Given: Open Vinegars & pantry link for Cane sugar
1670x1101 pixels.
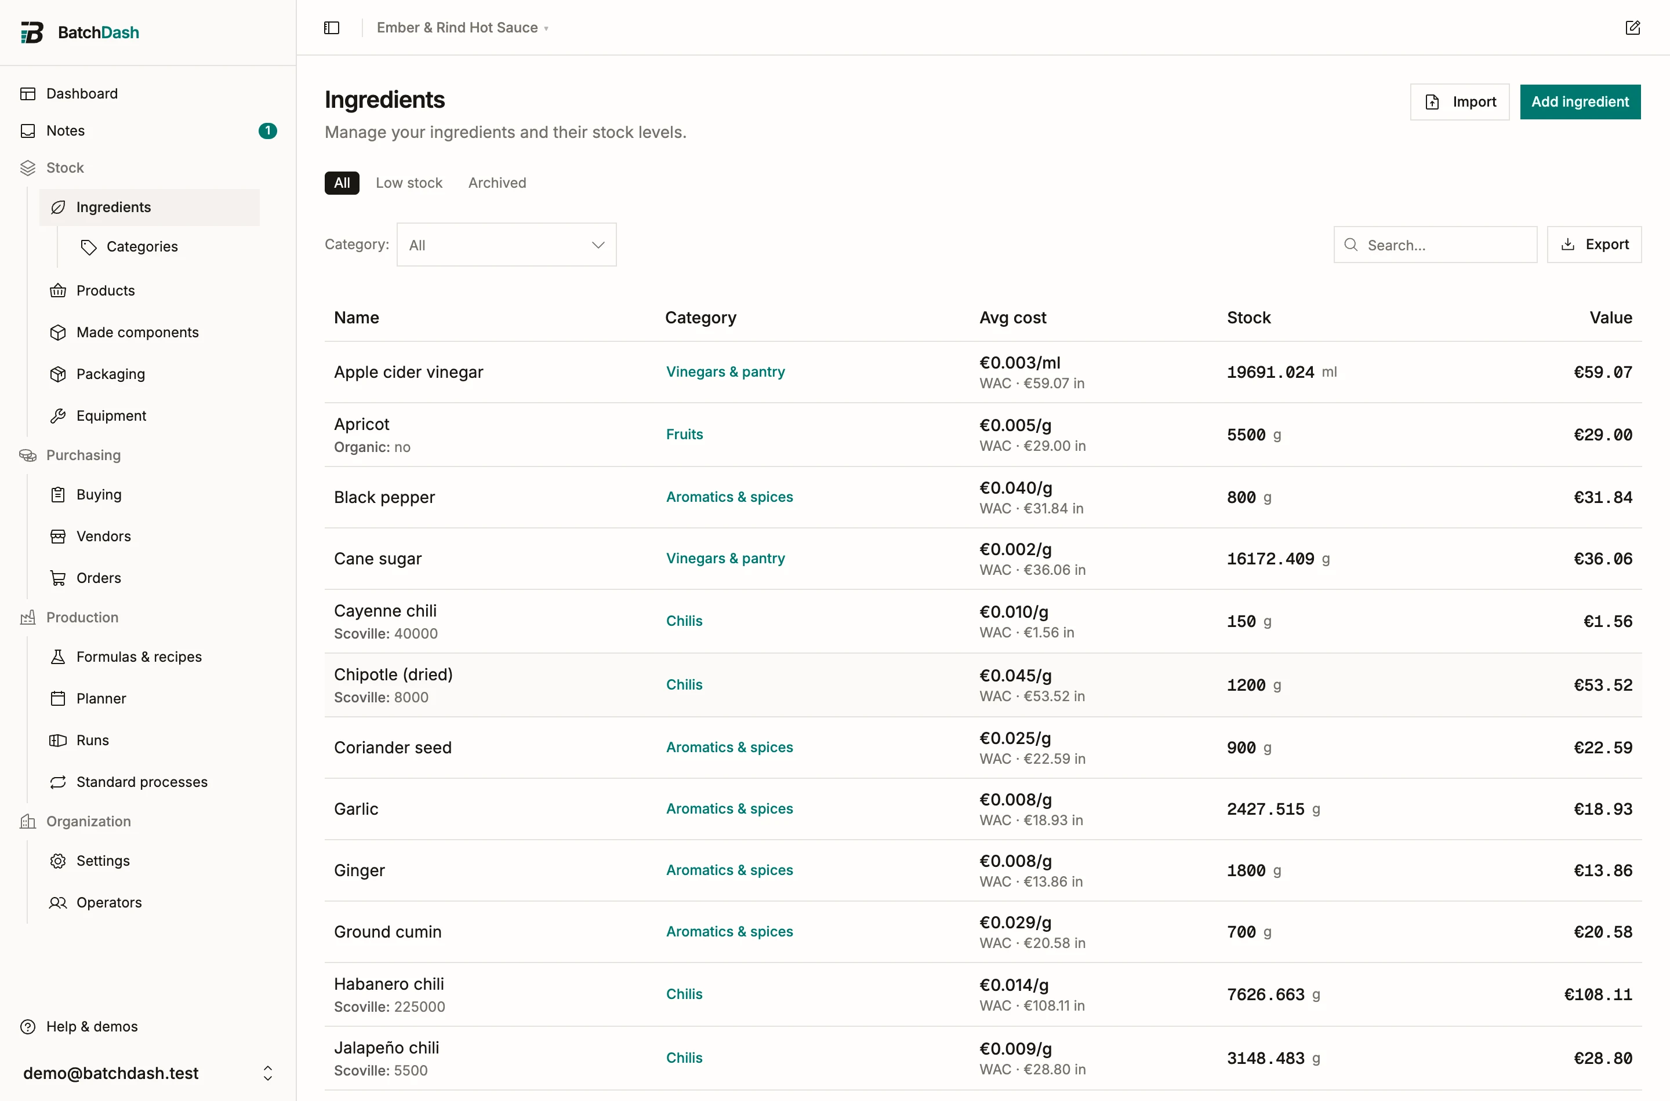Looking at the screenshot, I should 725,558.
